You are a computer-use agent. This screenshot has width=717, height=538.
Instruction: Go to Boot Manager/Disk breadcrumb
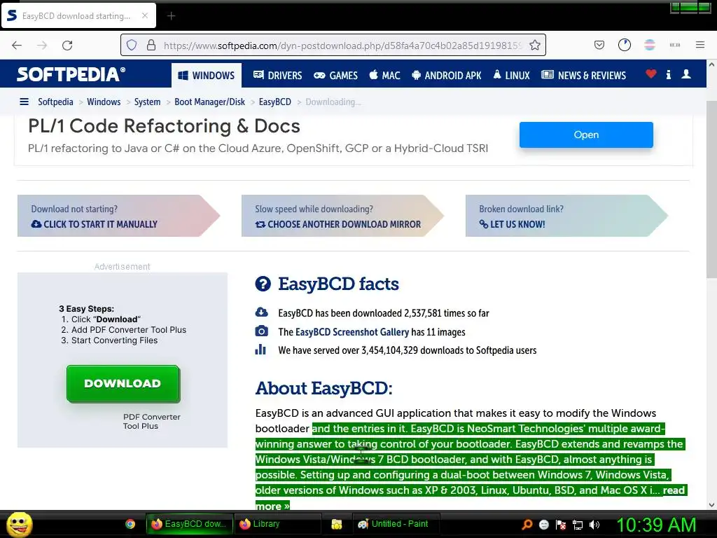(x=209, y=102)
